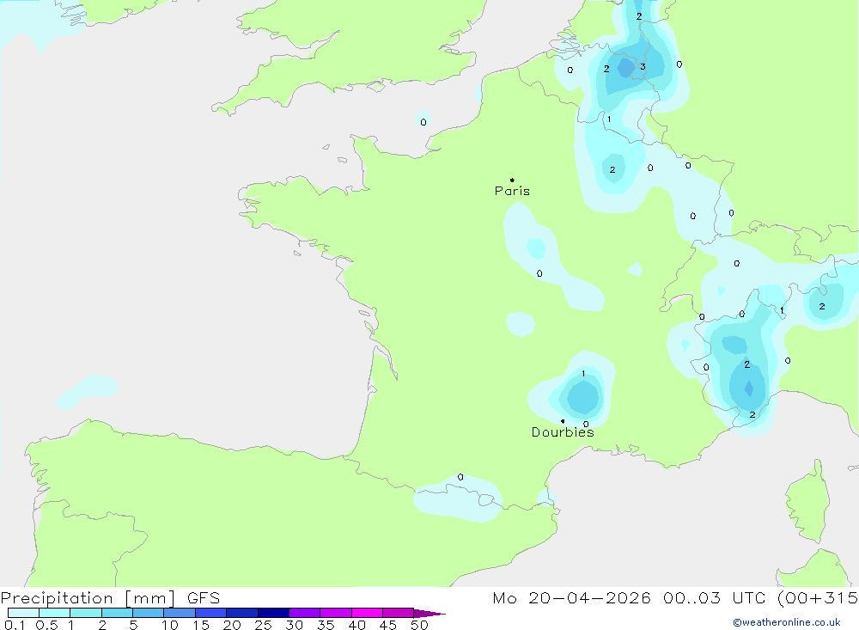859x630 pixels.
Task: Click the 2–5 mm legend color swatch
Action: 117,613
